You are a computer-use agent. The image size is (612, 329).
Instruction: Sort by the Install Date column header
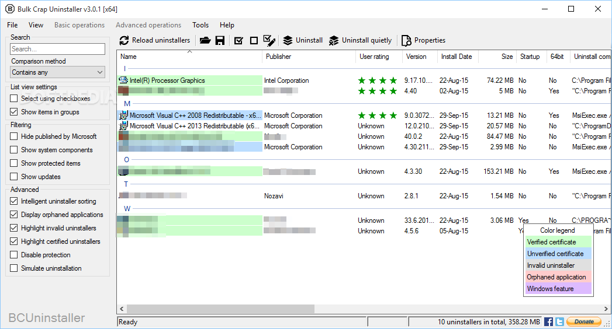pyautogui.click(x=458, y=57)
